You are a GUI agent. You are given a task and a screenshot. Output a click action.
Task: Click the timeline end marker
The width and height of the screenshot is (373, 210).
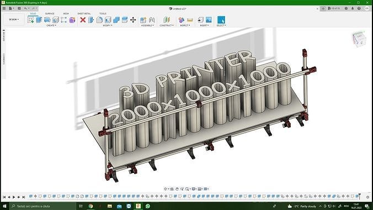click(360, 196)
